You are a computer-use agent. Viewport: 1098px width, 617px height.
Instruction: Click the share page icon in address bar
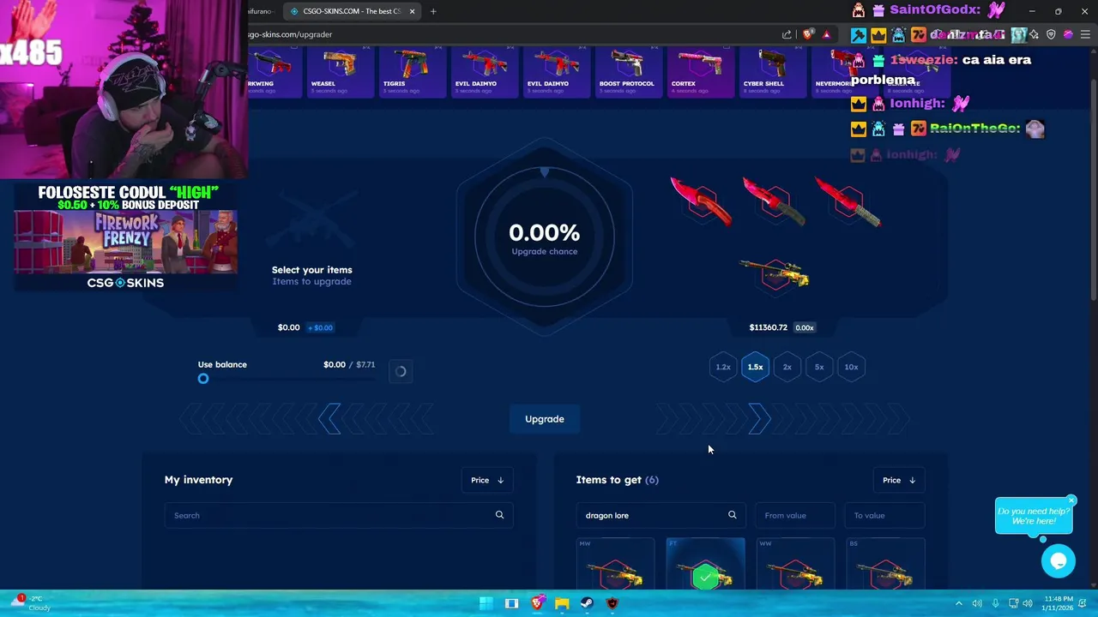pos(787,34)
